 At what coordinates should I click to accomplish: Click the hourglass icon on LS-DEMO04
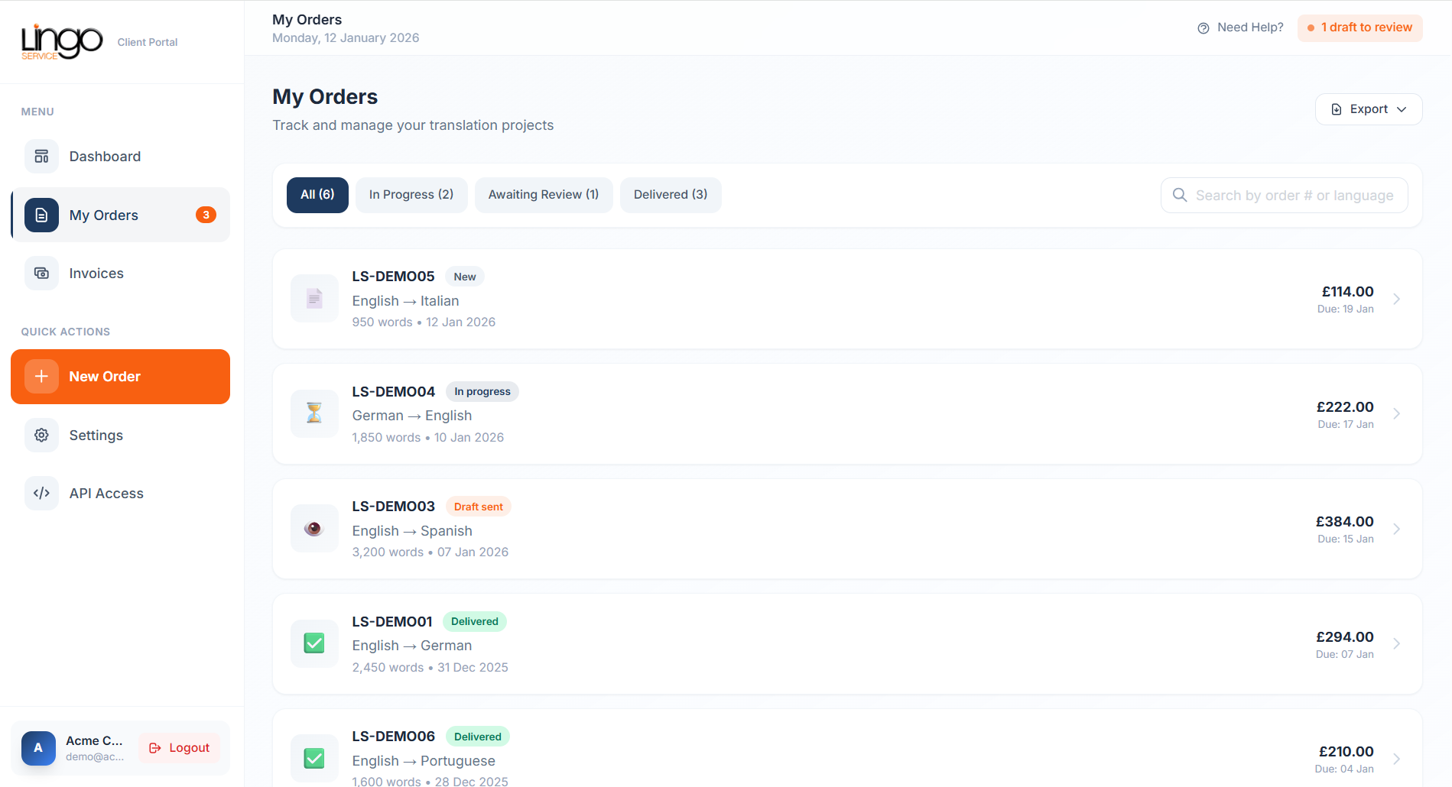(x=313, y=413)
